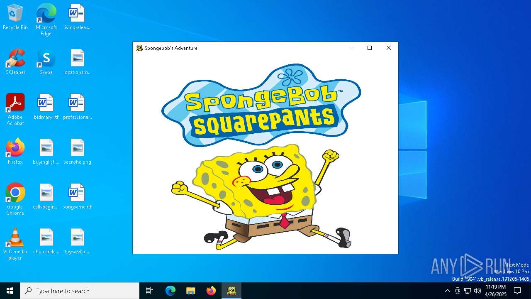Click the jumping SpongeBob character image
The width and height of the screenshot is (531, 299).
click(262, 197)
